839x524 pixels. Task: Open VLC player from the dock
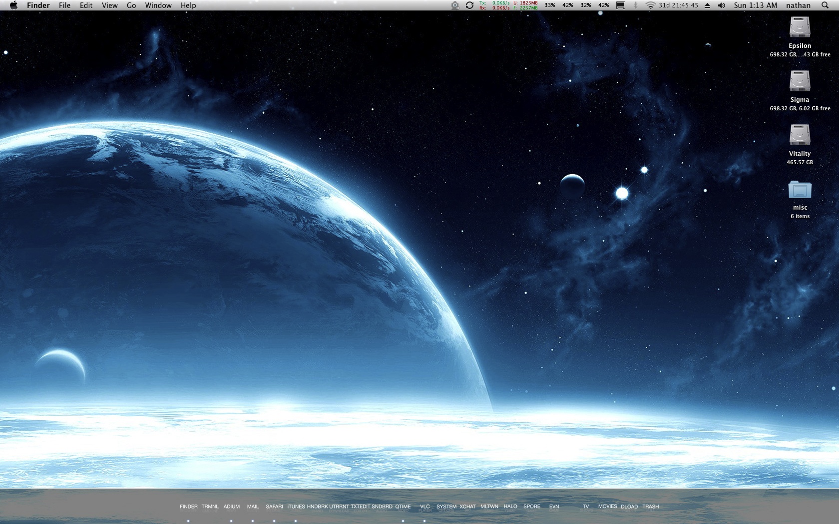[x=425, y=507]
